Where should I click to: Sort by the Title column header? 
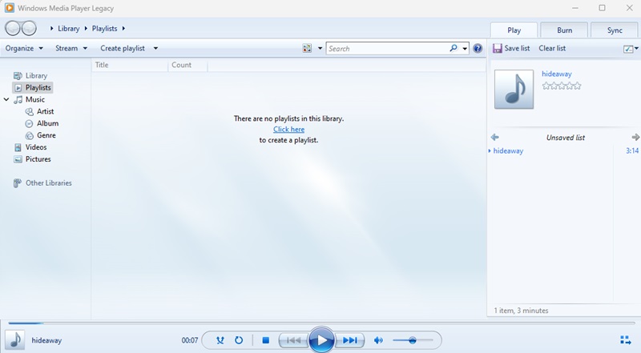(130, 65)
